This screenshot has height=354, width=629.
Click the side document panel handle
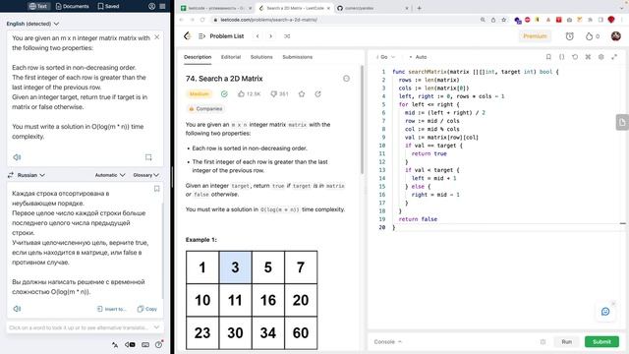point(622,122)
